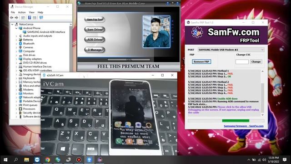Click the Change CSC input field
The width and height of the screenshot is (291, 164).
click(x=242, y=62)
